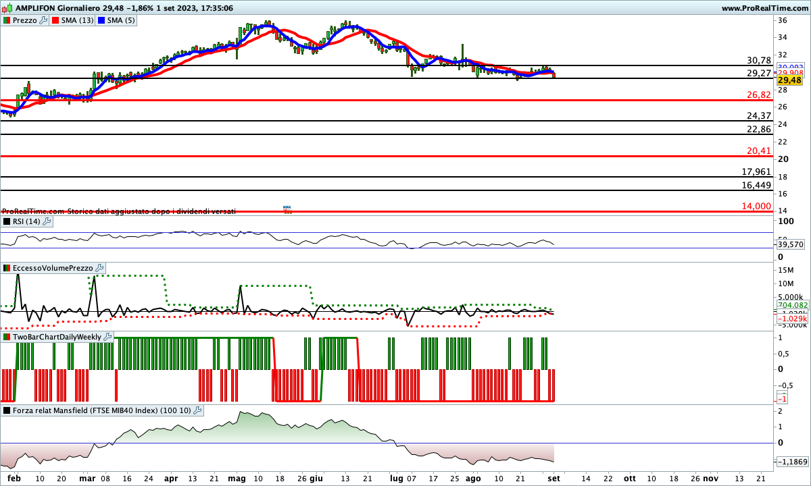
Task: Click the 16,449 horizontal level label
Action: coord(756,184)
